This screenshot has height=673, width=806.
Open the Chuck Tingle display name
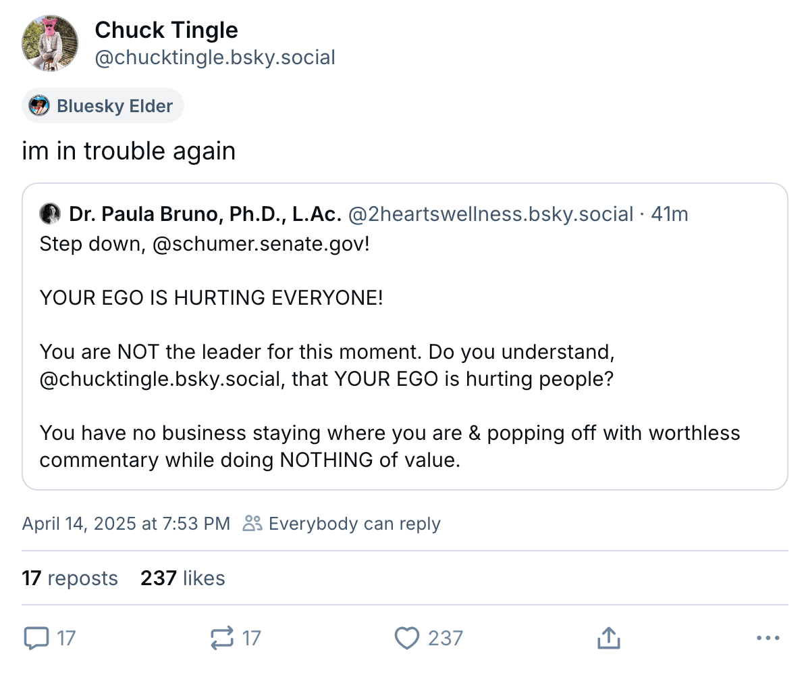[x=166, y=30]
